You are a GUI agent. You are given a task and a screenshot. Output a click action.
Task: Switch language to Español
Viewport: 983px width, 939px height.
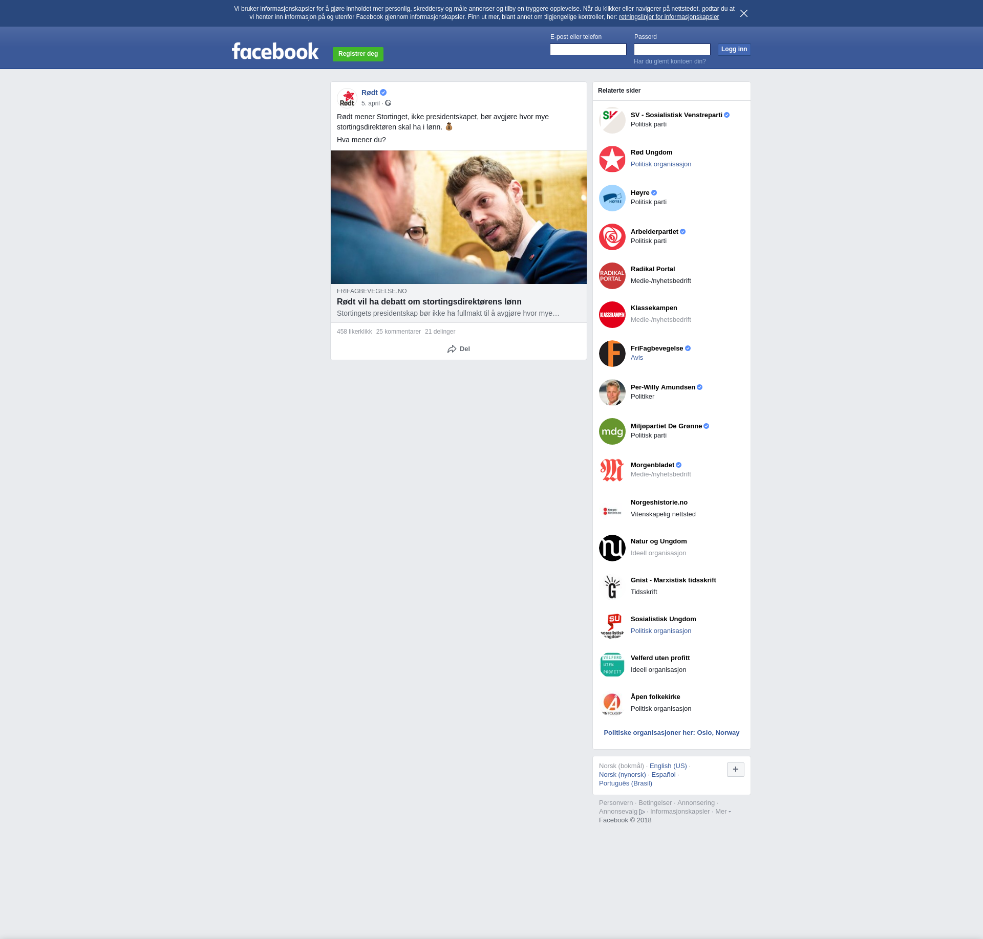[664, 775]
